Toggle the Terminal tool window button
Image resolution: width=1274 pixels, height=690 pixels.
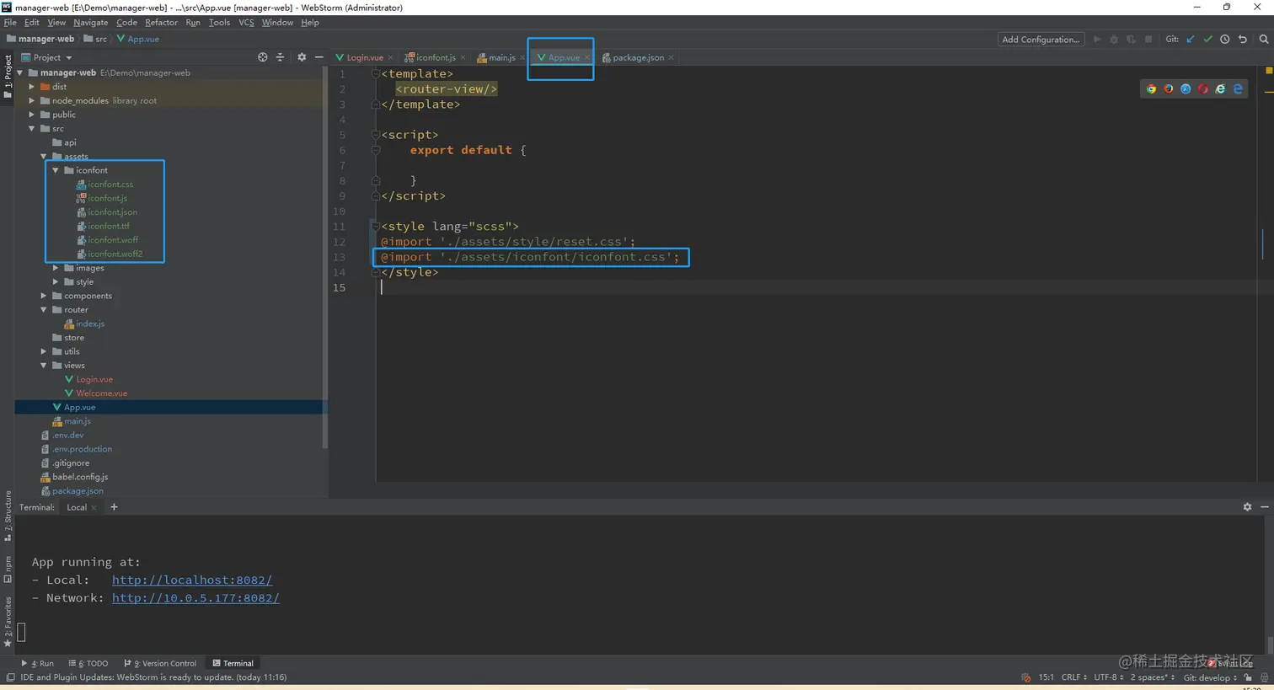tap(233, 663)
